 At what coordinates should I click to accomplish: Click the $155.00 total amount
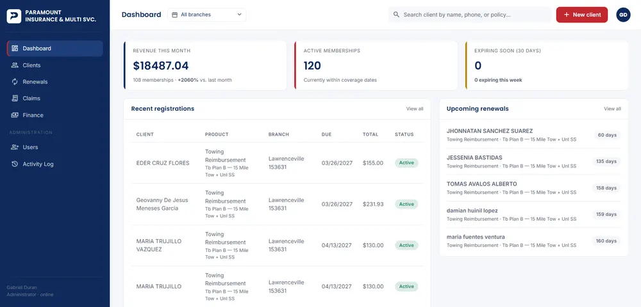tap(373, 163)
